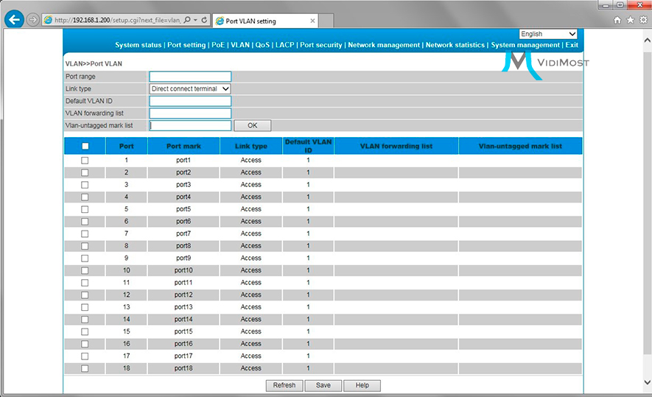Select the checkbox for port 12
Image resolution: width=652 pixels, height=397 pixels.
pyautogui.click(x=85, y=295)
